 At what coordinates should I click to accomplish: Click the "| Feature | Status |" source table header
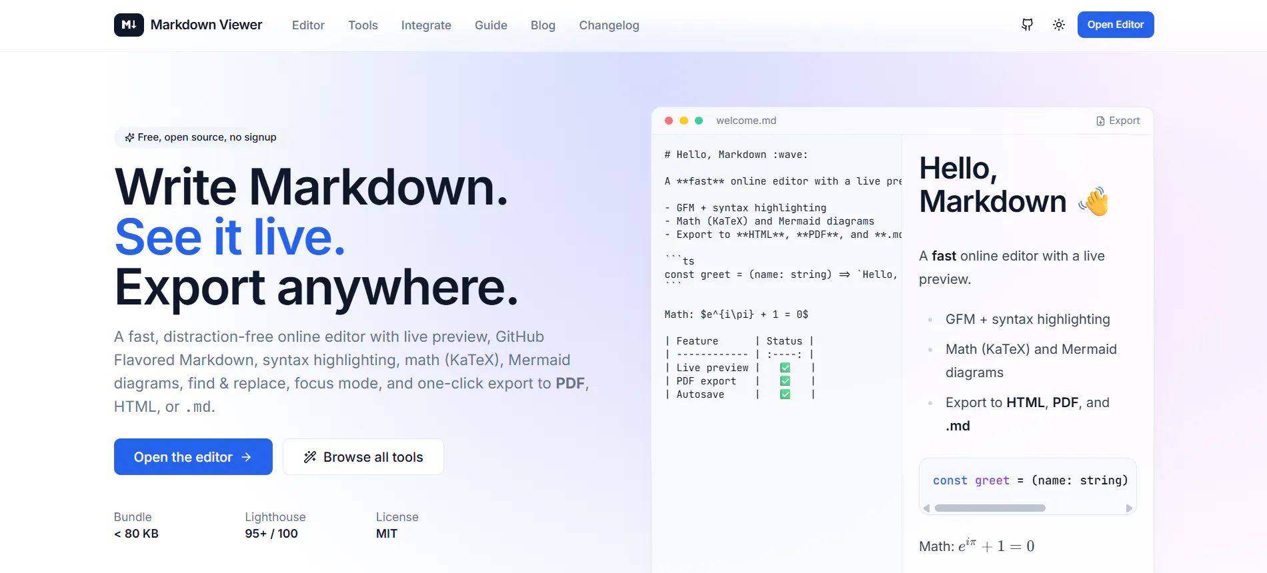pyautogui.click(x=739, y=341)
